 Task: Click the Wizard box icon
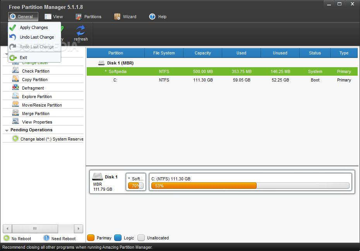tap(117, 17)
